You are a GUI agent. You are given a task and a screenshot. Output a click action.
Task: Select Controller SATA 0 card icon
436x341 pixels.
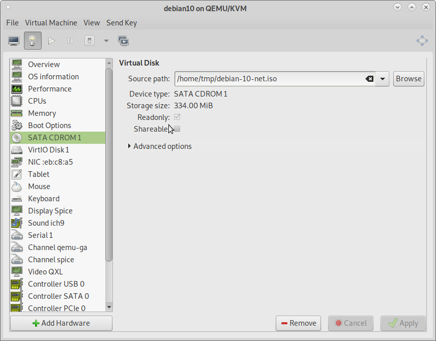(17, 296)
